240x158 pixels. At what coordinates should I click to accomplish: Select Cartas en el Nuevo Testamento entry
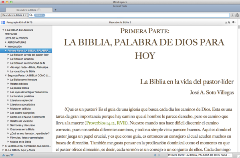click(28, 117)
